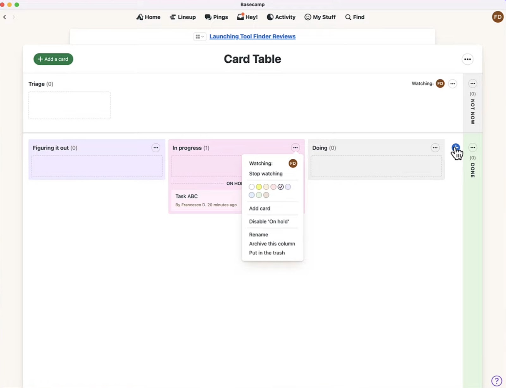Pick the yellow color swatch
506x388 pixels.
point(259,187)
